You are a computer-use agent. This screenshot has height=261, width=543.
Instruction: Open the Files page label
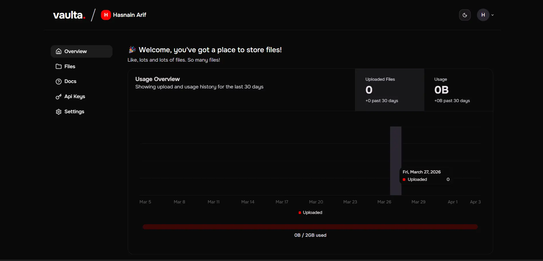tap(70, 66)
